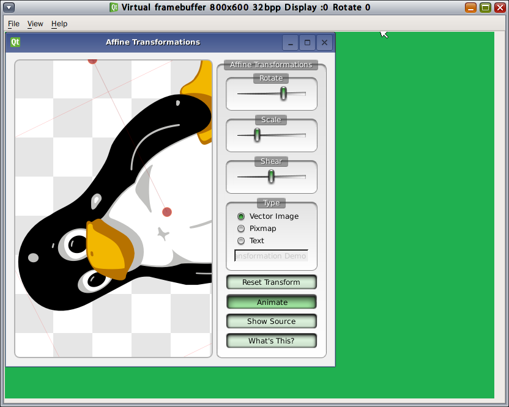Image resolution: width=509 pixels, height=407 pixels.
Task: Open the View menu
Action: [35, 24]
